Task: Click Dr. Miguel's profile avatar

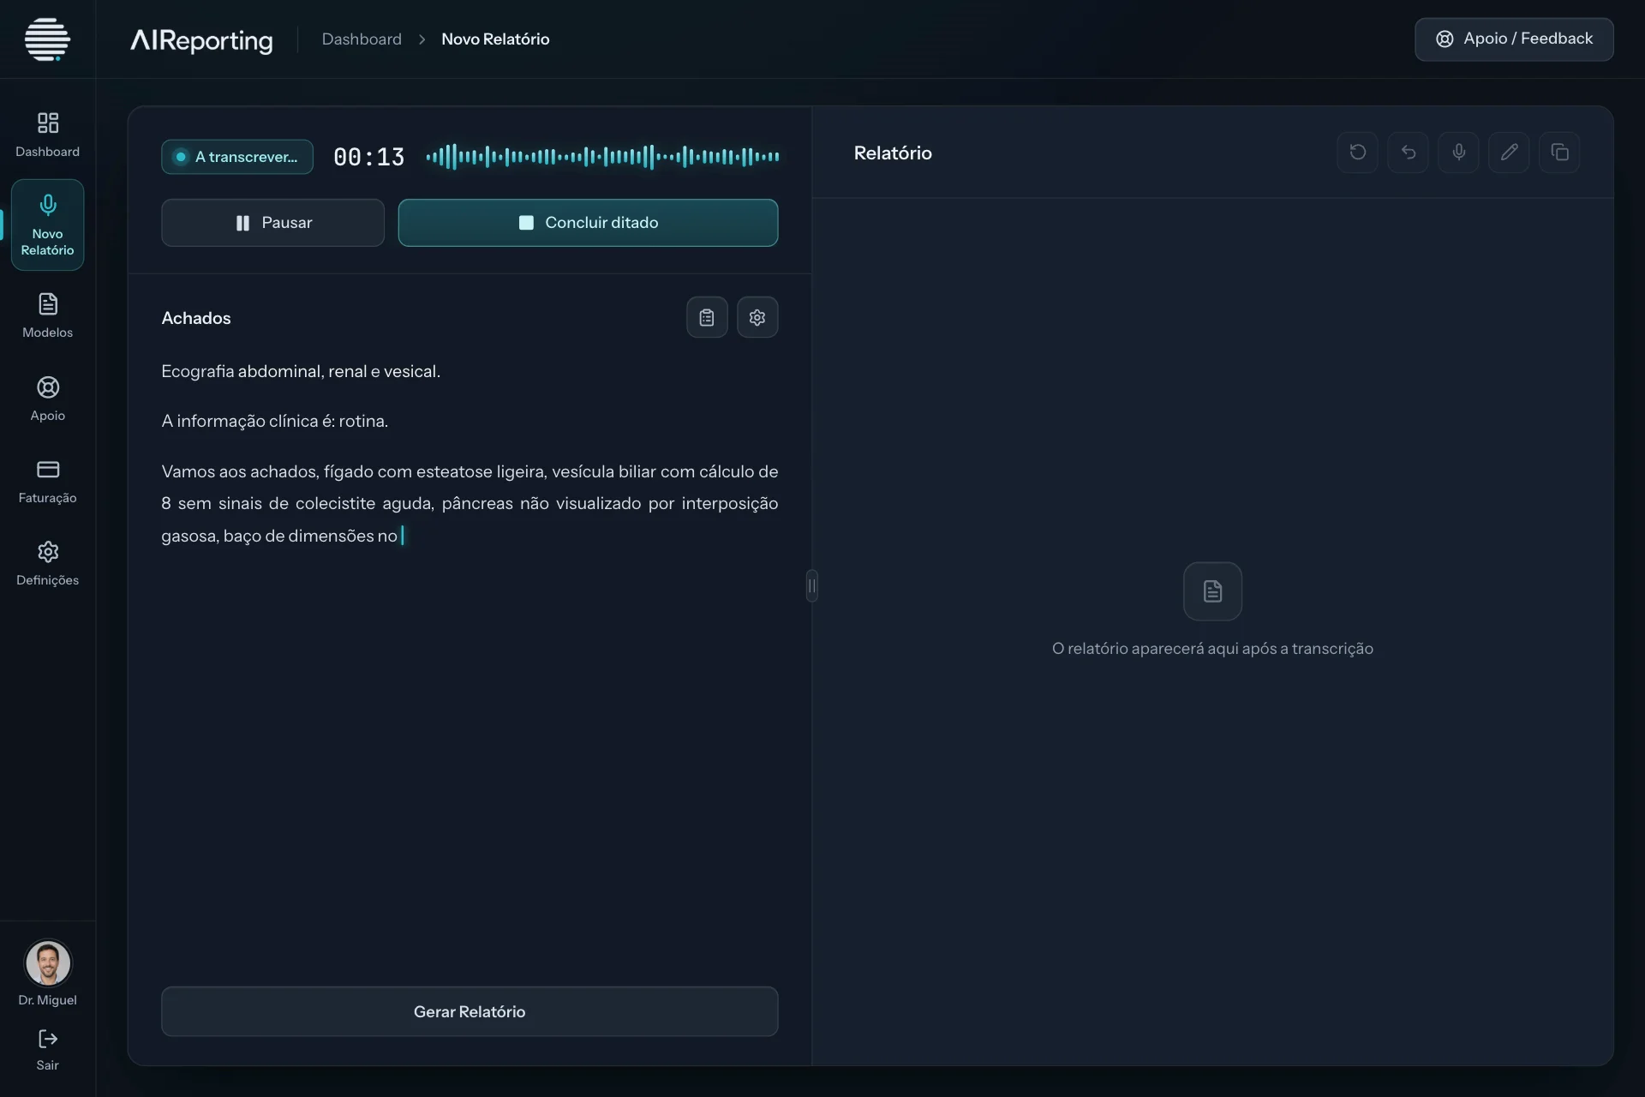Action: click(x=48, y=963)
